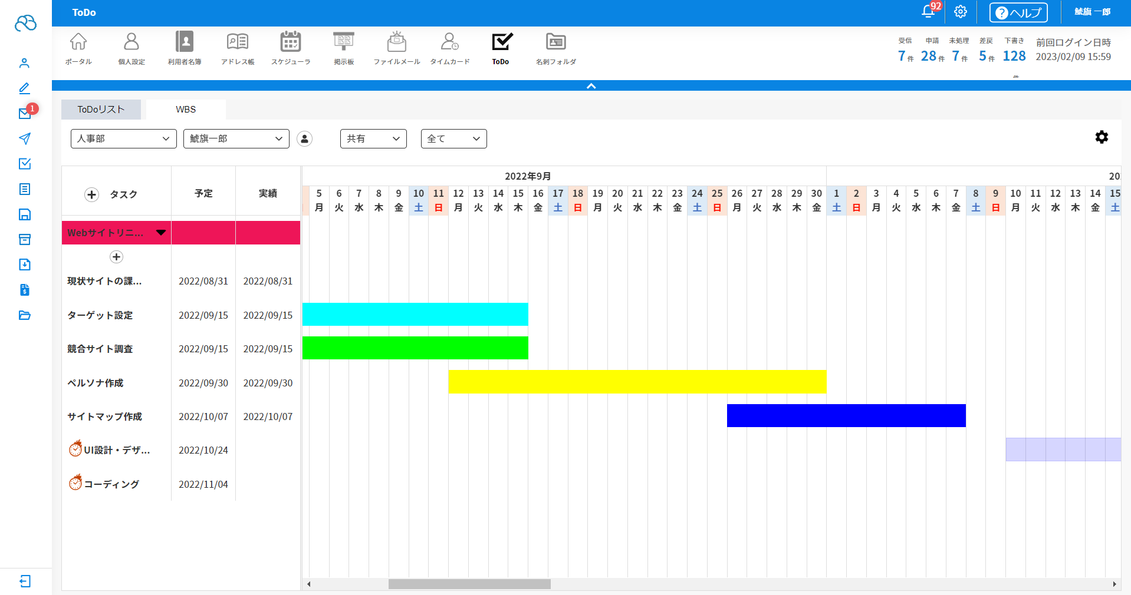Open the 人事部 department dropdown
This screenshot has width=1131, height=595.
123,139
